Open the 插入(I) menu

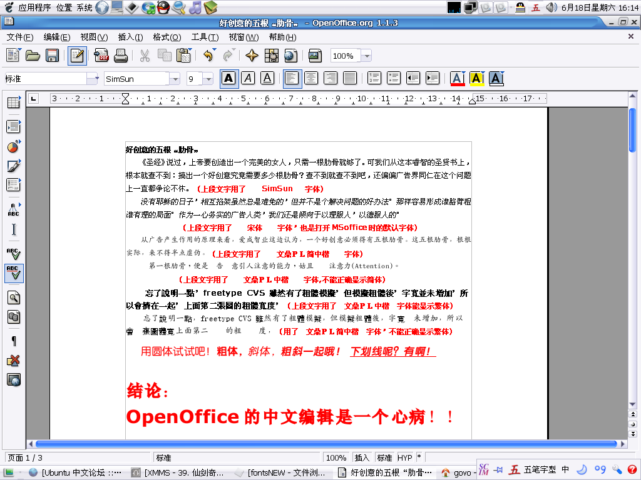click(130, 37)
